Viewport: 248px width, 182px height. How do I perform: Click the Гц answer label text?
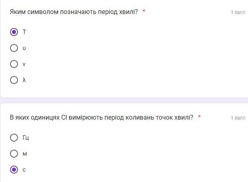pos(26,138)
